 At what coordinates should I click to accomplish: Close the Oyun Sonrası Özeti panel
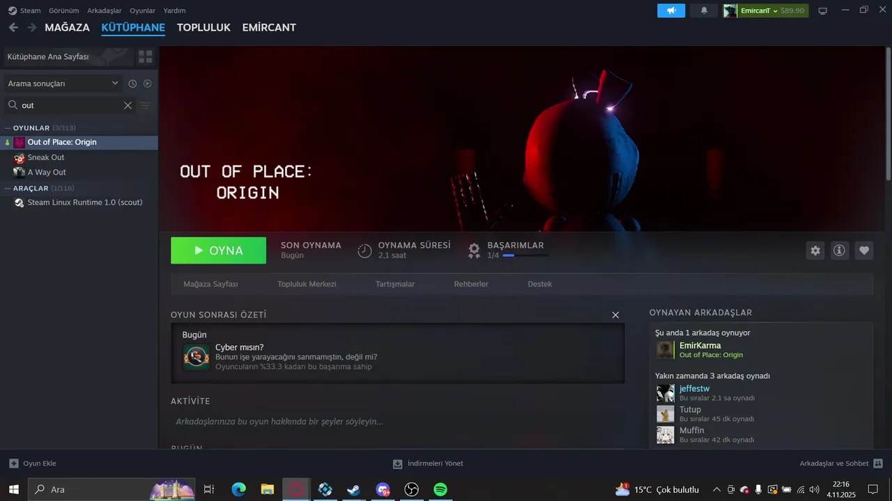coord(615,315)
